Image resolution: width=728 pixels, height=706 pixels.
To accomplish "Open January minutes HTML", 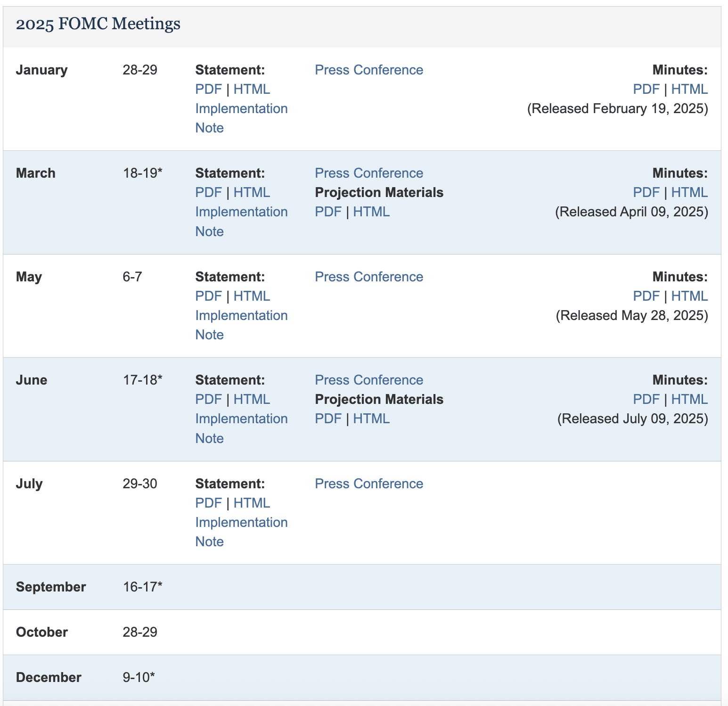I will [689, 89].
